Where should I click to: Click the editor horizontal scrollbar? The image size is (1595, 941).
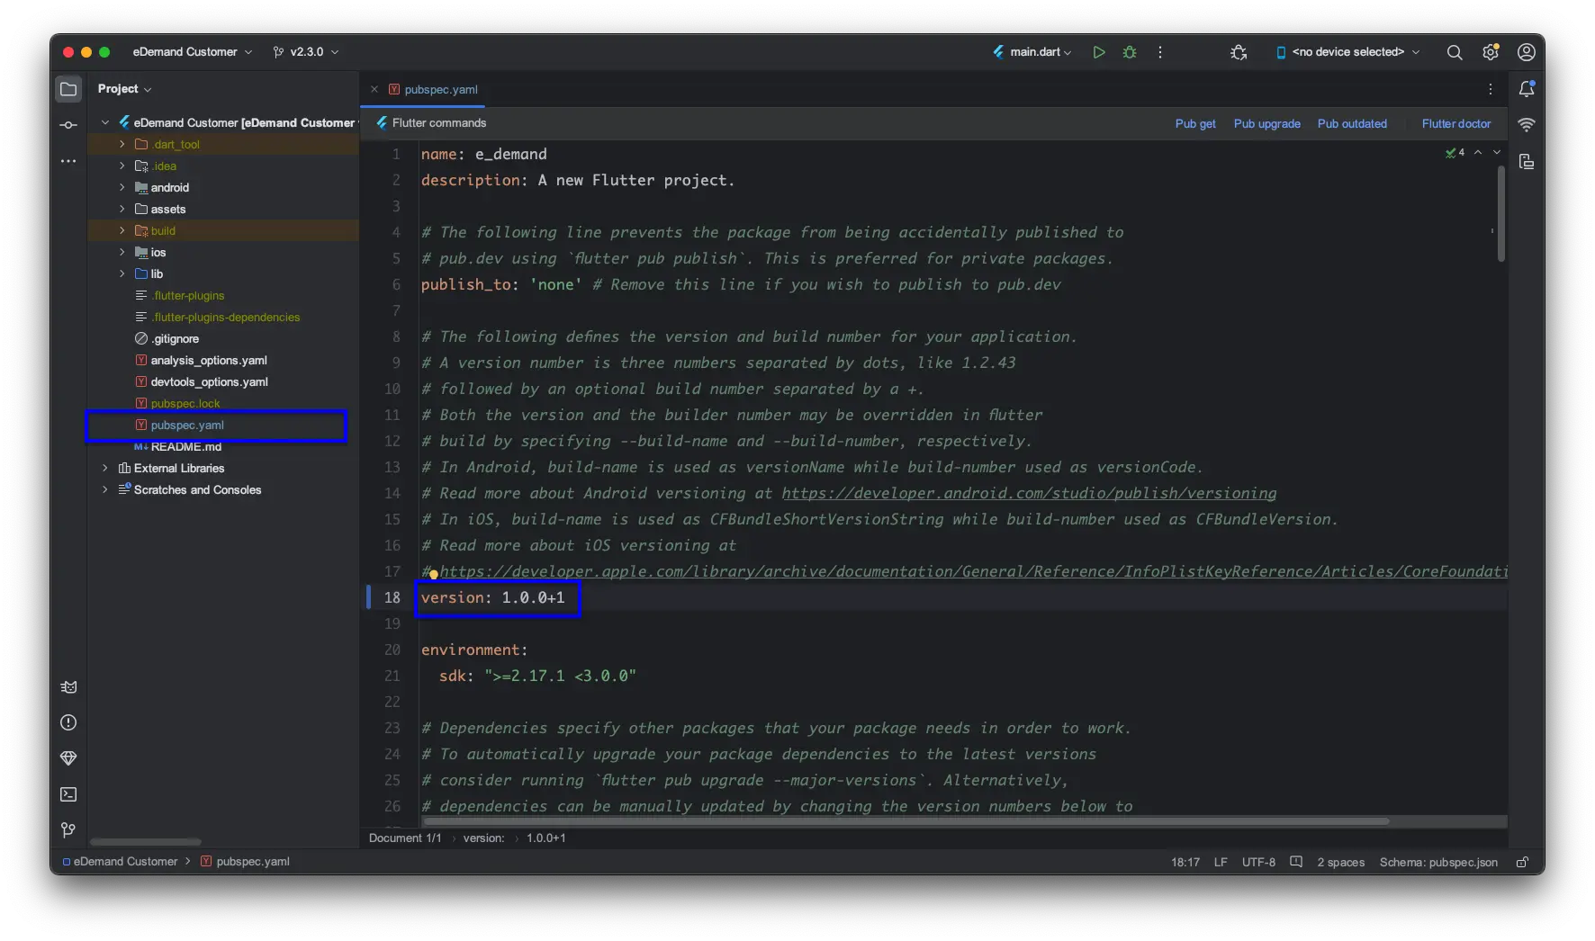(905, 821)
